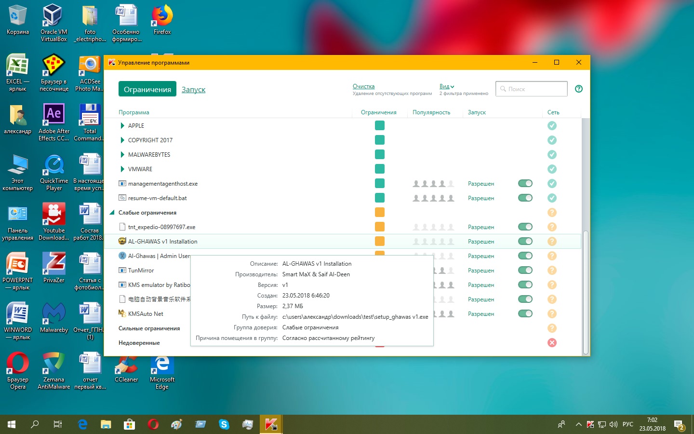Click network question icon for AL-GHAWAS v1 Installation
Image resolution: width=694 pixels, height=434 pixels.
(x=552, y=241)
